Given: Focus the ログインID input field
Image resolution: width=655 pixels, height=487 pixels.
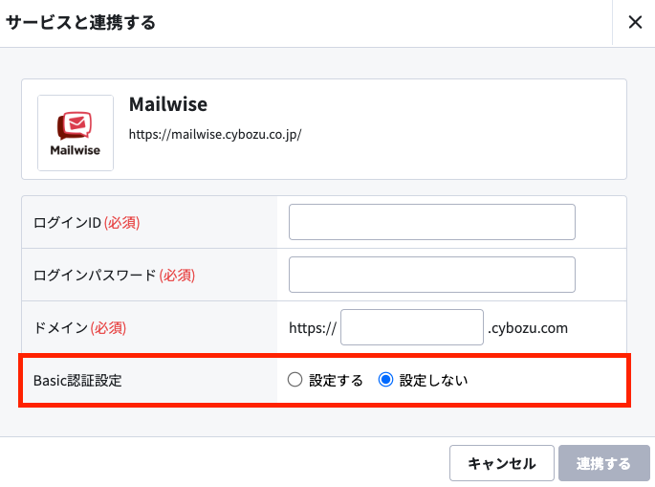Looking at the screenshot, I should 432,222.
